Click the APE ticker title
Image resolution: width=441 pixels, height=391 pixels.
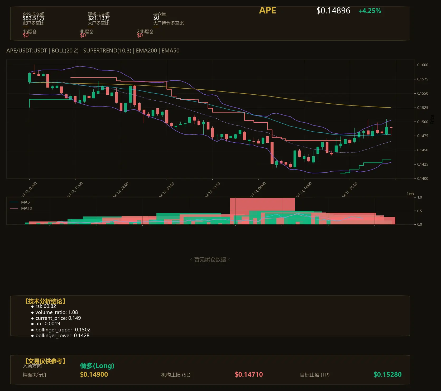pyautogui.click(x=267, y=10)
